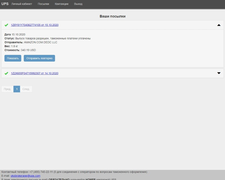
Task: Collapse the 15.10.2020 parcel details
Action: (x=219, y=25)
